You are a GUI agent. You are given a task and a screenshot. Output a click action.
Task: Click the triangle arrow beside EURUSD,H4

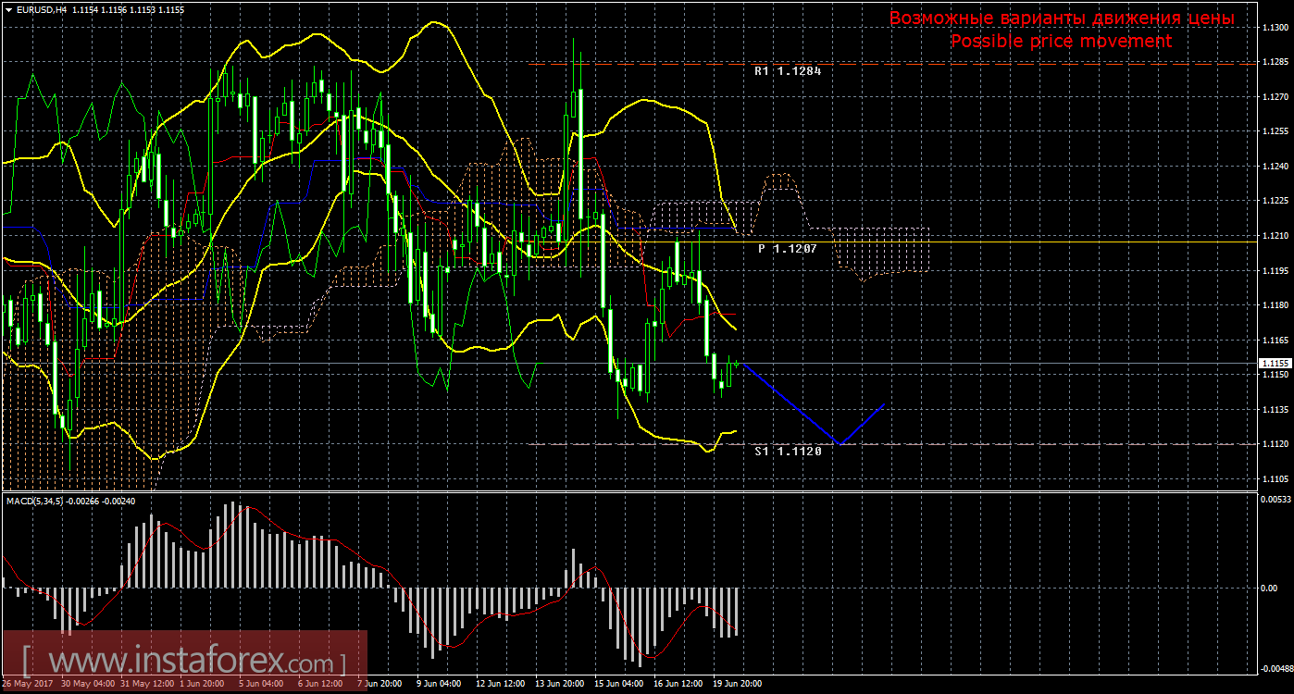coord(8,8)
